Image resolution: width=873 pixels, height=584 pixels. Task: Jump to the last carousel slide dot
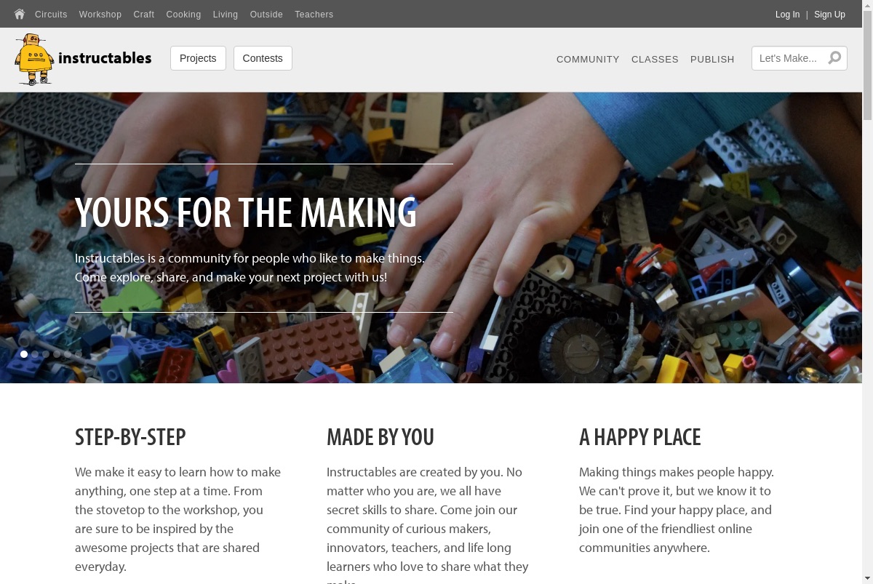click(79, 354)
